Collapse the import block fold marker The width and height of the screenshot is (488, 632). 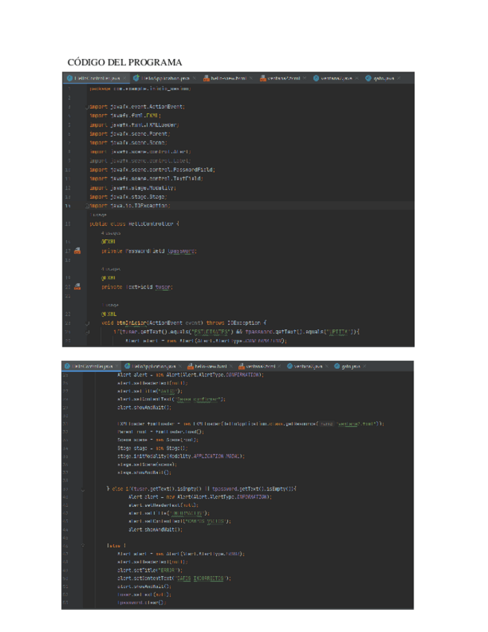point(87,108)
